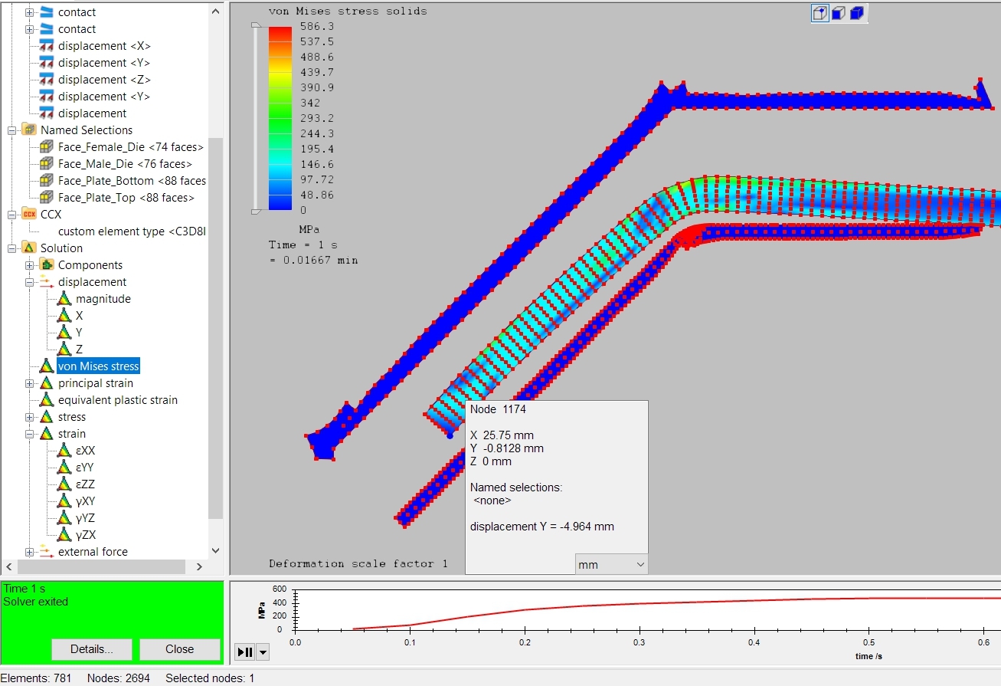Click the Face_Male_Die cube icon
1001x686 pixels.
click(47, 164)
